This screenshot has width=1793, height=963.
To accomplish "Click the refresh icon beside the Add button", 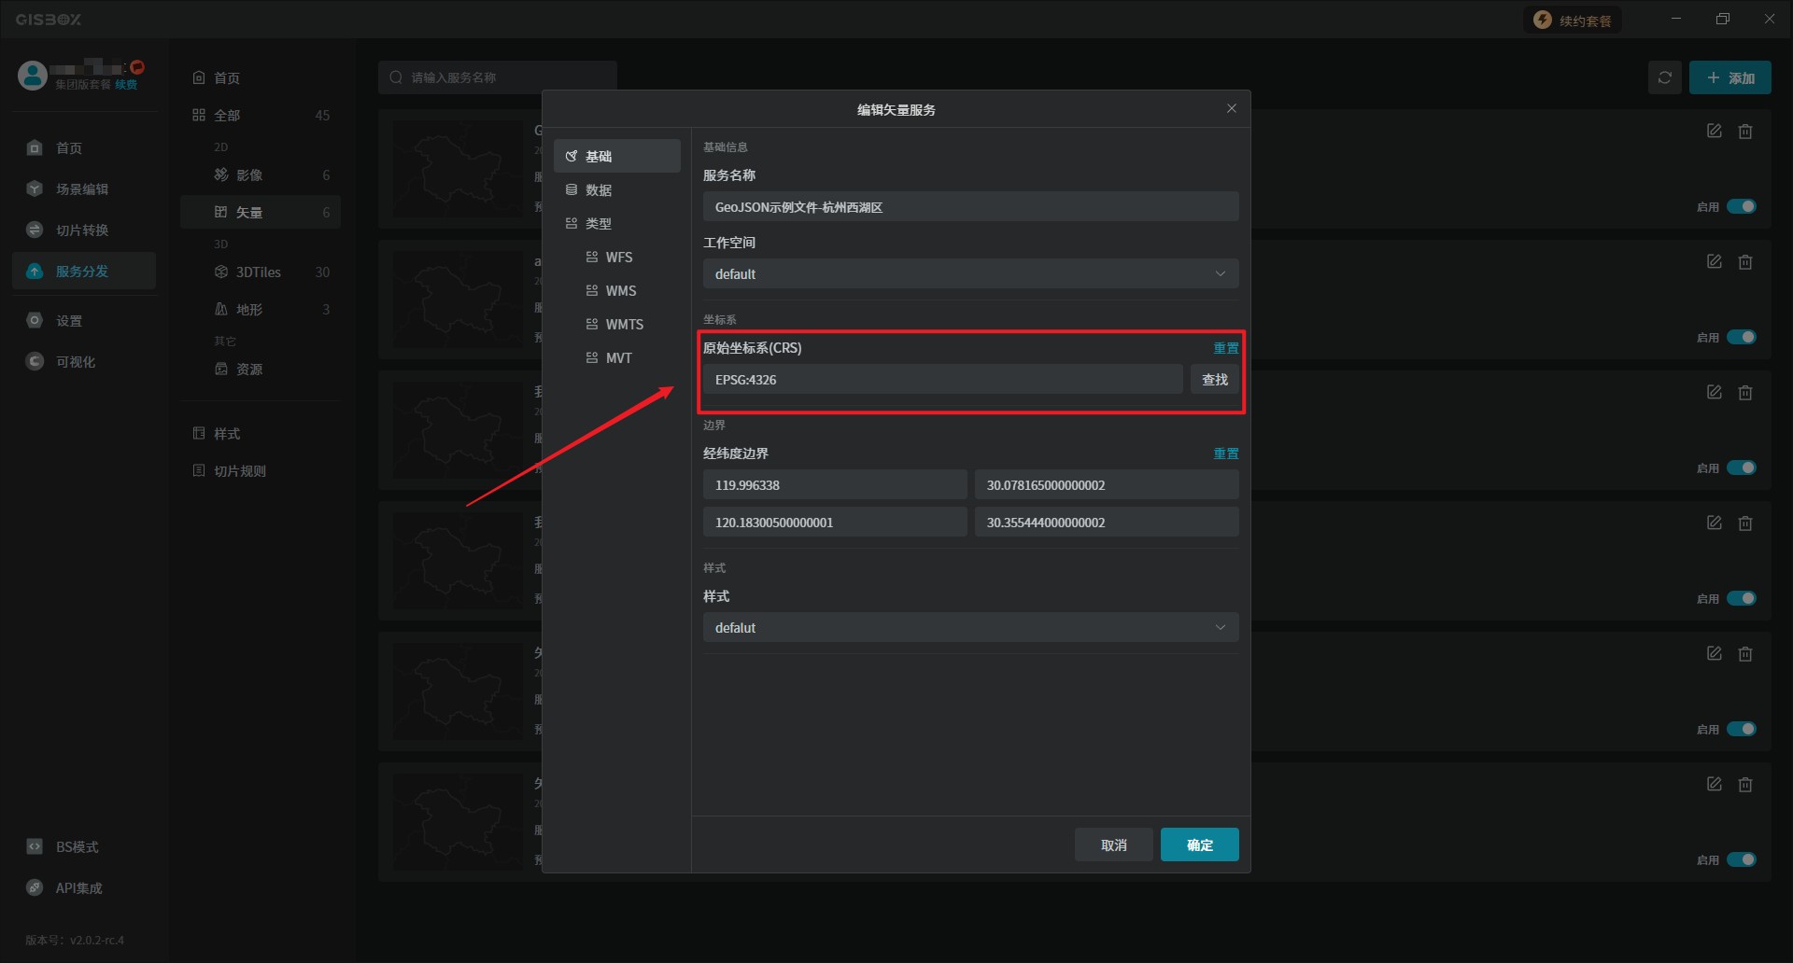I will click(x=1664, y=78).
